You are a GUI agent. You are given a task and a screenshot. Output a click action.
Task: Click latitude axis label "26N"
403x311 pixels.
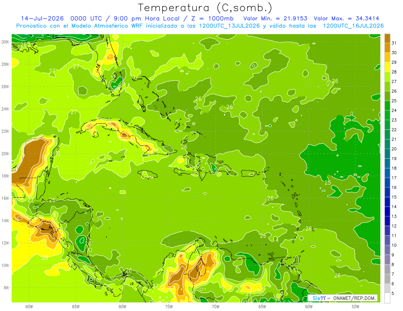click(x=5, y=87)
